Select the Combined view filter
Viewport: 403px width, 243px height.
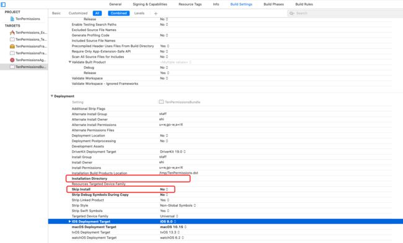(x=119, y=14)
